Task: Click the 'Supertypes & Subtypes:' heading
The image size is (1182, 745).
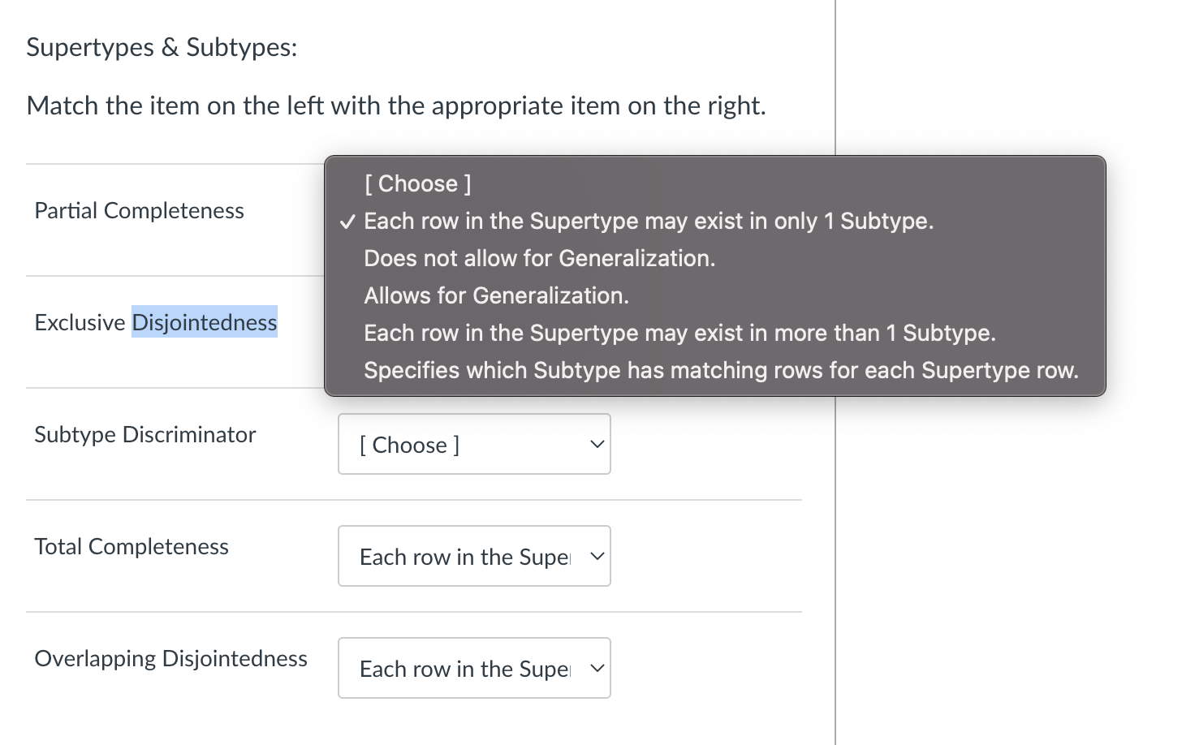Action: click(161, 46)
